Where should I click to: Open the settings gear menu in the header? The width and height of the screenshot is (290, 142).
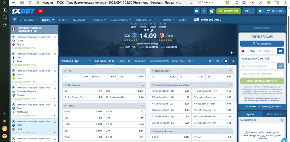pyautogui.click(x=261, y=11)
